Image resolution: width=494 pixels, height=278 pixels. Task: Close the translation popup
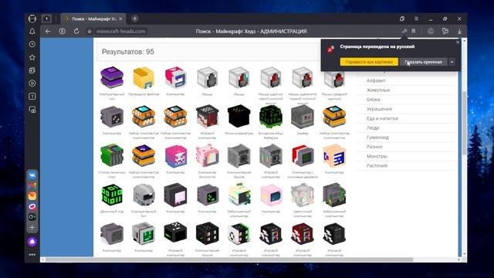point(458,42)
